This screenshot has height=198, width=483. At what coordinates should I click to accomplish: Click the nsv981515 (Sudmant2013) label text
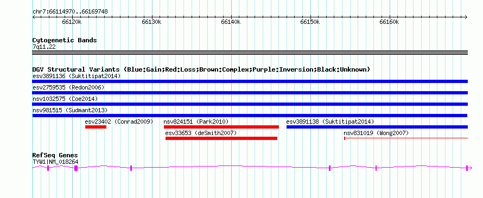[x=70, y=110]
